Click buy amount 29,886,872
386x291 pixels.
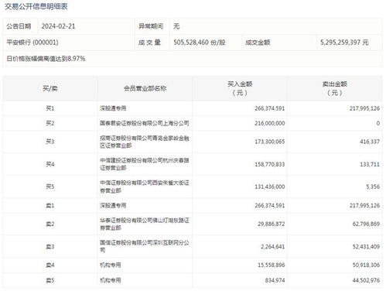[272, 224]
